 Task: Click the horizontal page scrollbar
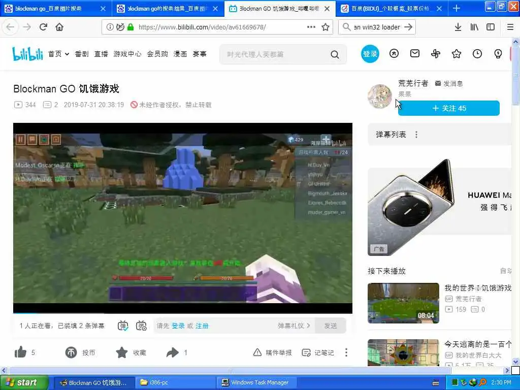tap(230, 370)
